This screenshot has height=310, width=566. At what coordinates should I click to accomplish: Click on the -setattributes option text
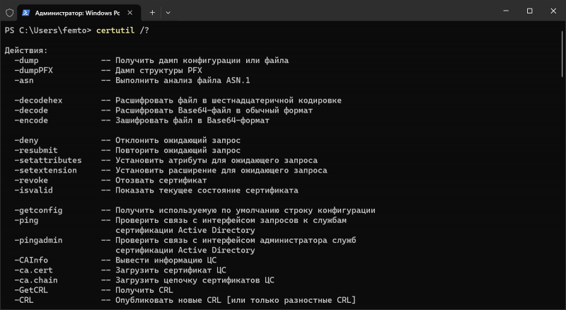[47, 161]
